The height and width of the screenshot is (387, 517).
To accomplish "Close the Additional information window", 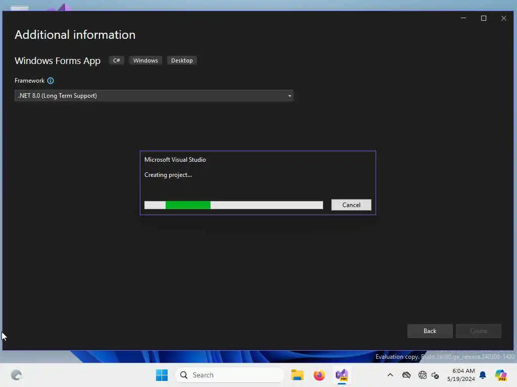I will pyautogui.click(x=504, y=18).
